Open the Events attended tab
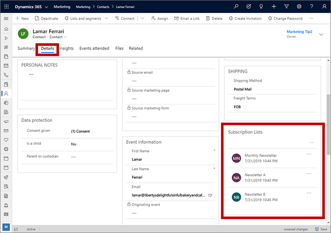 [94, 48]
